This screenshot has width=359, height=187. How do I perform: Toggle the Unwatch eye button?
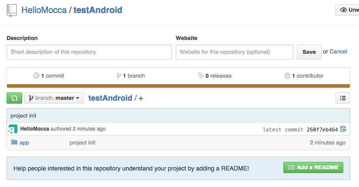point(347,10)
